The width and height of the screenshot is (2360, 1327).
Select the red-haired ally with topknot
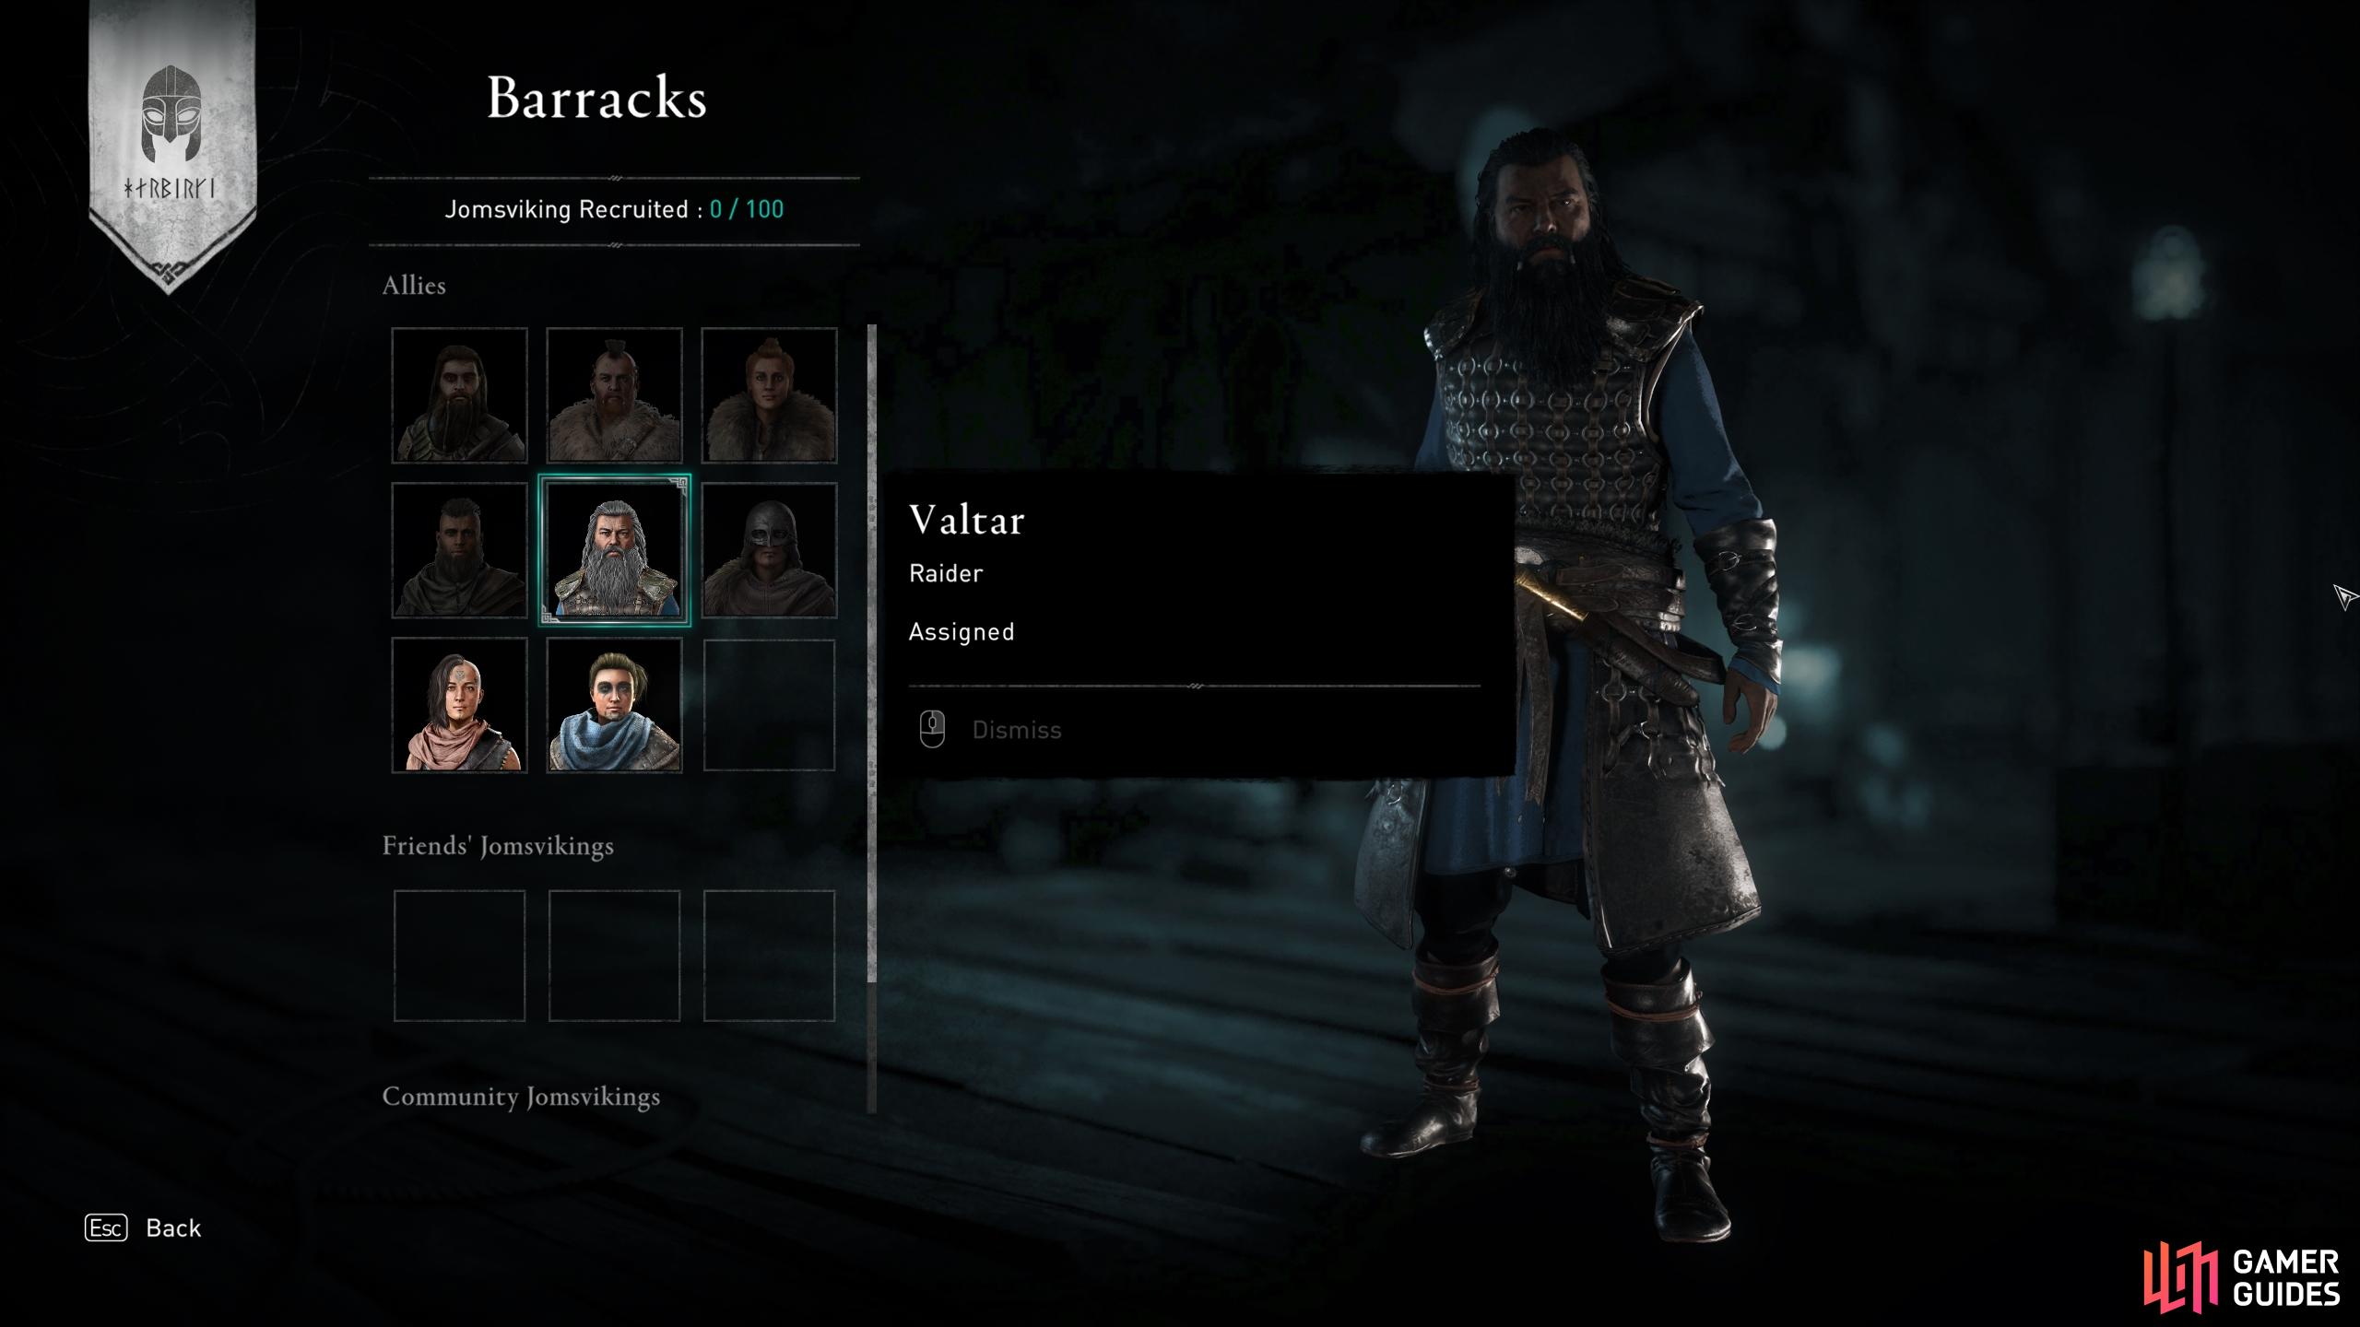769,395
